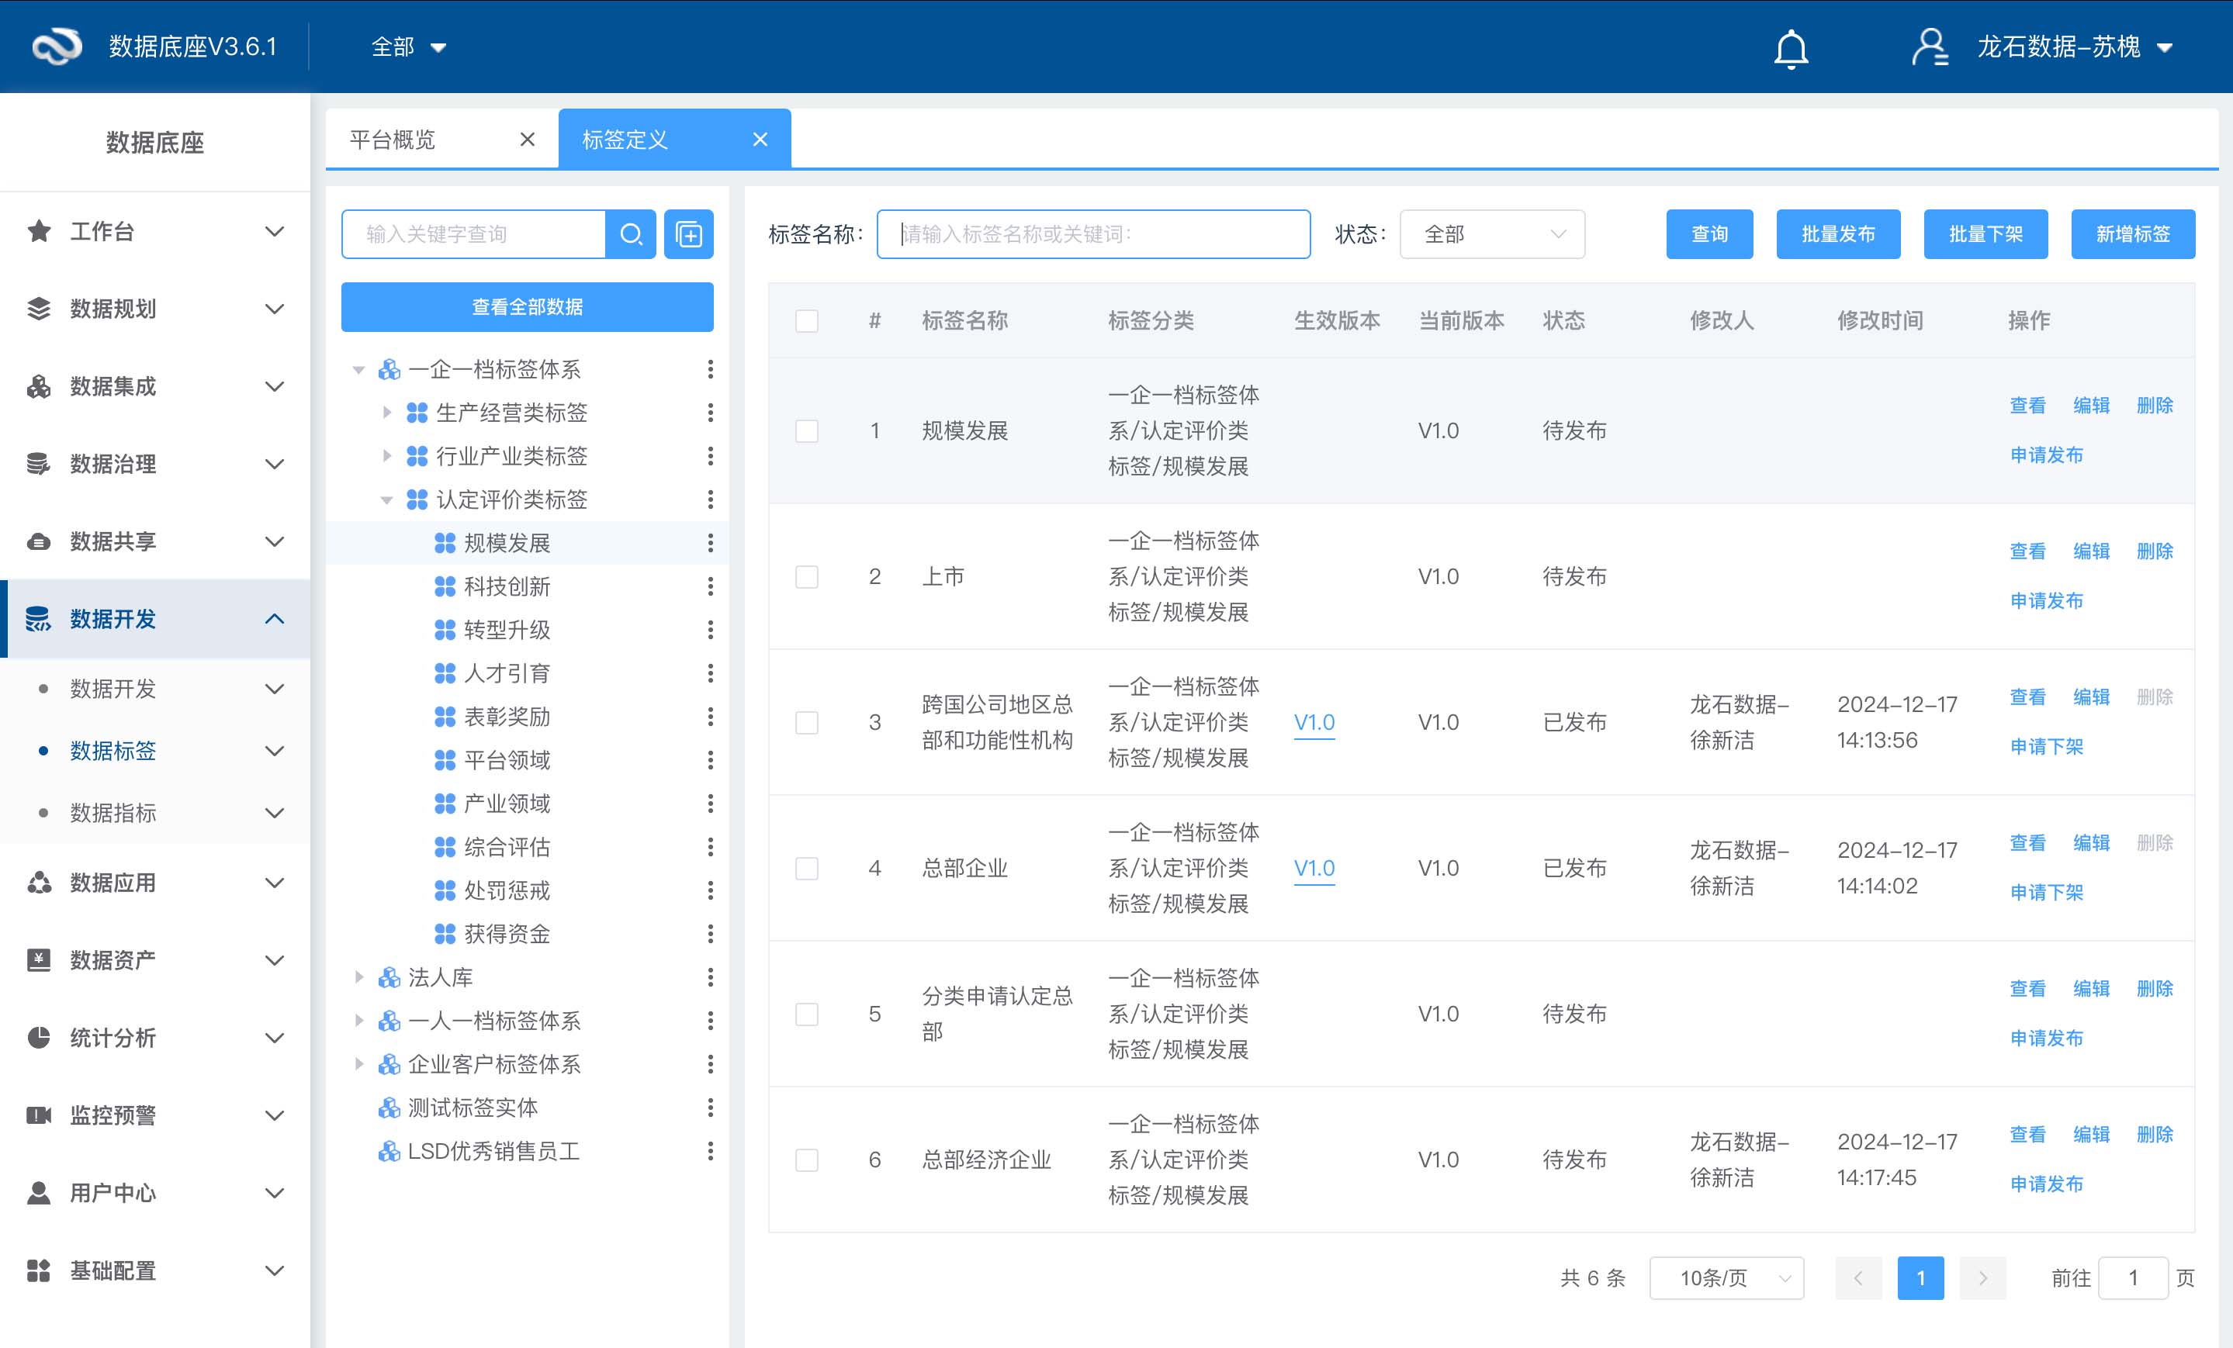2233x1348 pixels.
Task: Click the 监控预警 camera icon in sidebar
Action: pyautogui.click(x=39, y=1115)
